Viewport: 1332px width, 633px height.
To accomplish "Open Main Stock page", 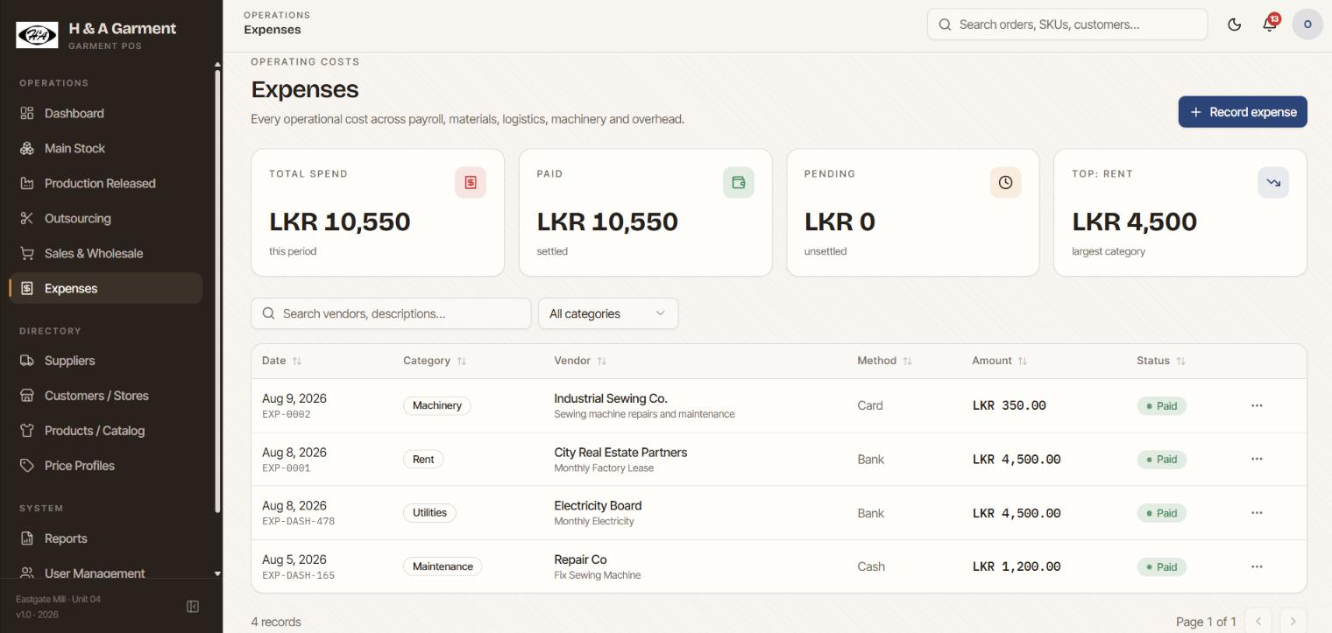I will 106,148.
